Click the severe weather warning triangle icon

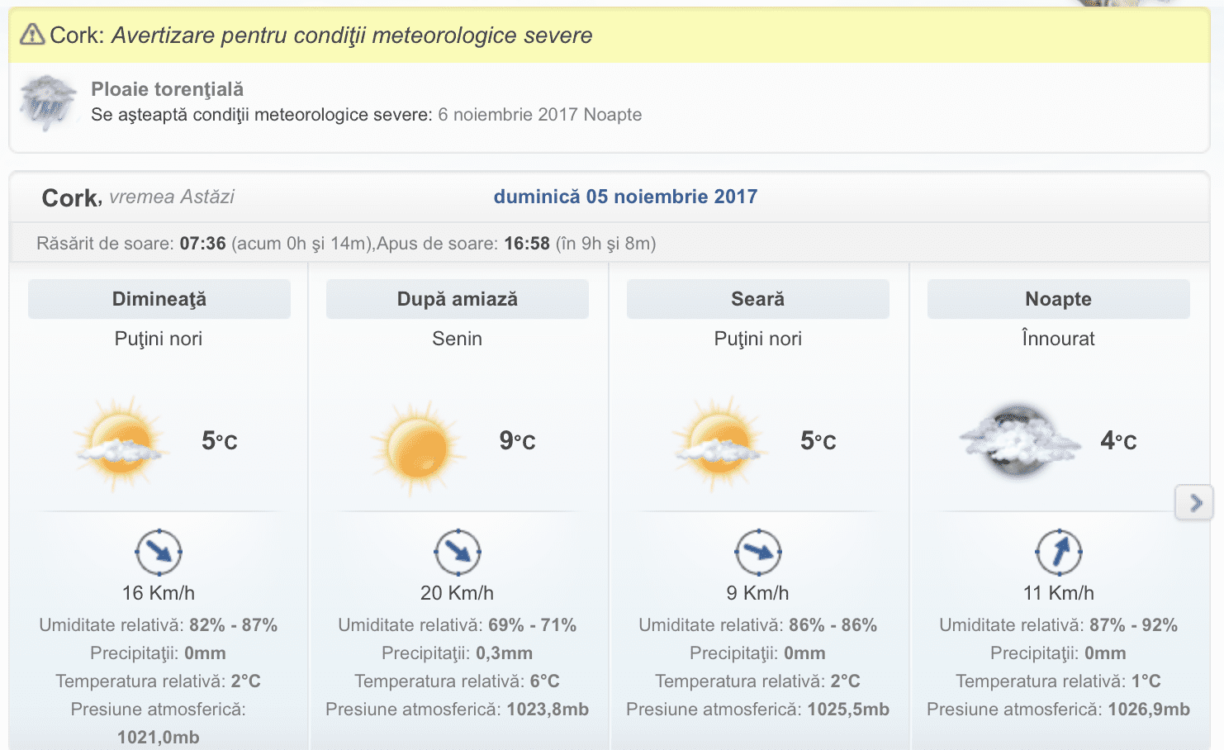click(x=32, y=35)
